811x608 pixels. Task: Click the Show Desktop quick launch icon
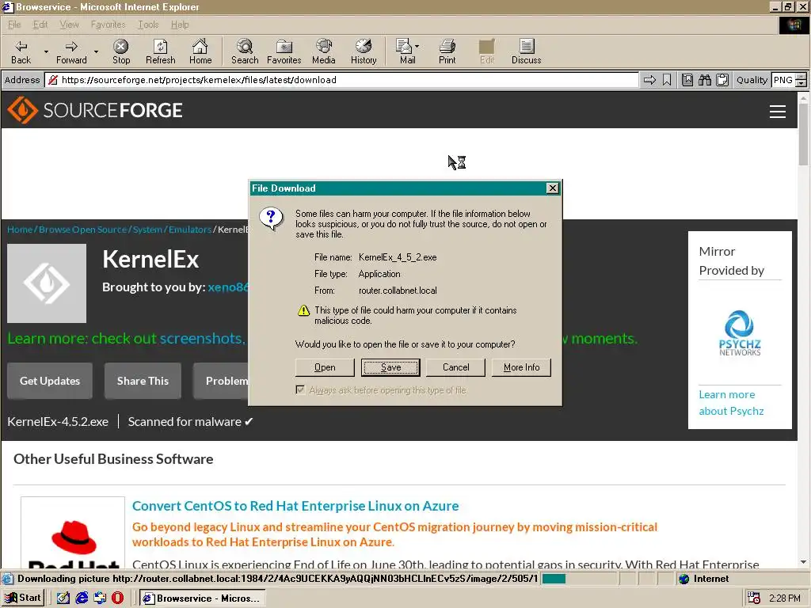tap(63, 598)
